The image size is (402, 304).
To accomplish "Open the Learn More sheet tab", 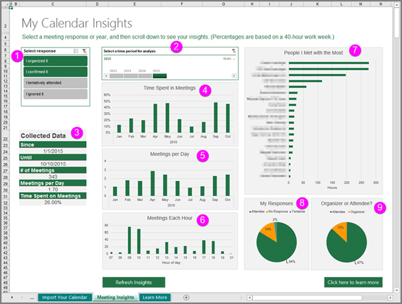I will click(x=155, y=297).
